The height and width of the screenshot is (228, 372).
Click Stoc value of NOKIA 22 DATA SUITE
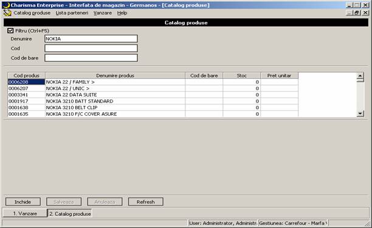point(241,95)
